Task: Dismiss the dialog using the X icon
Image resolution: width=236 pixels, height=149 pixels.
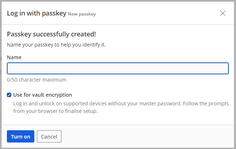Action: (223, 13)
